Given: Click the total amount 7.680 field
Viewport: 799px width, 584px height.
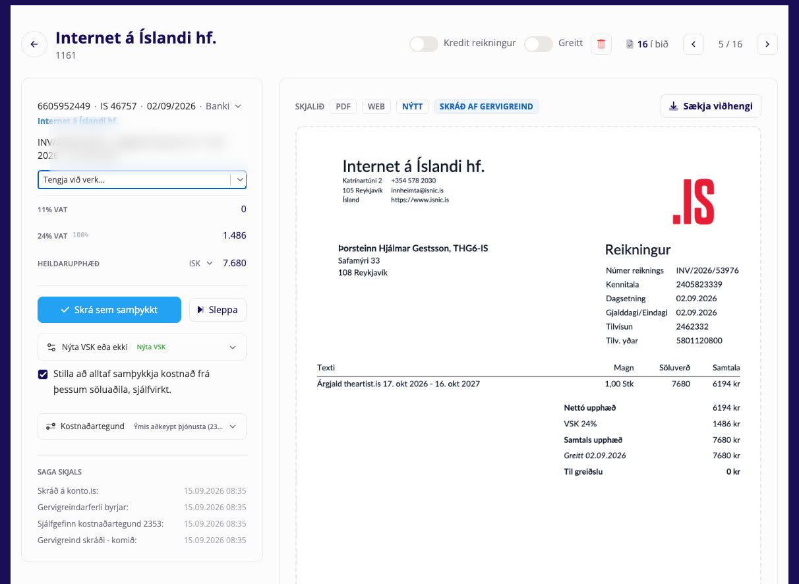Looking at the screenshot, I should (x=235, y=263).
